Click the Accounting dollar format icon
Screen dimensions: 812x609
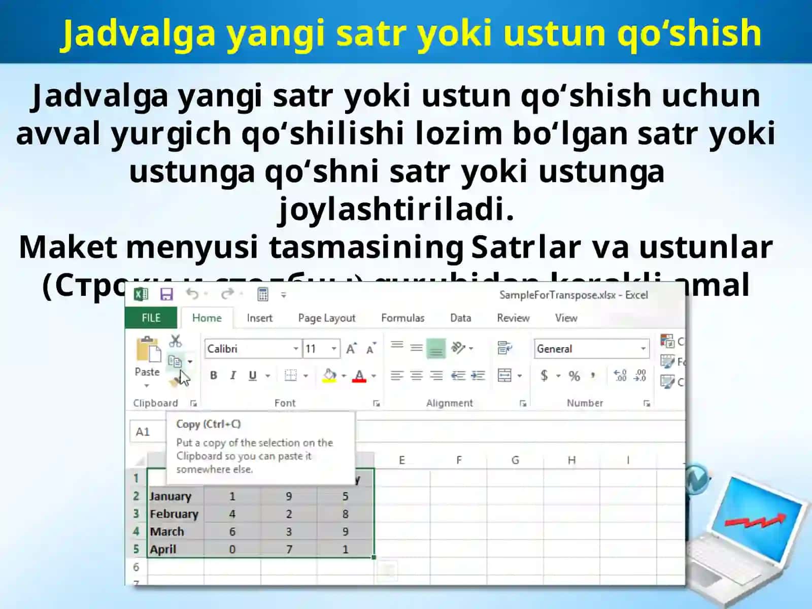544,376
